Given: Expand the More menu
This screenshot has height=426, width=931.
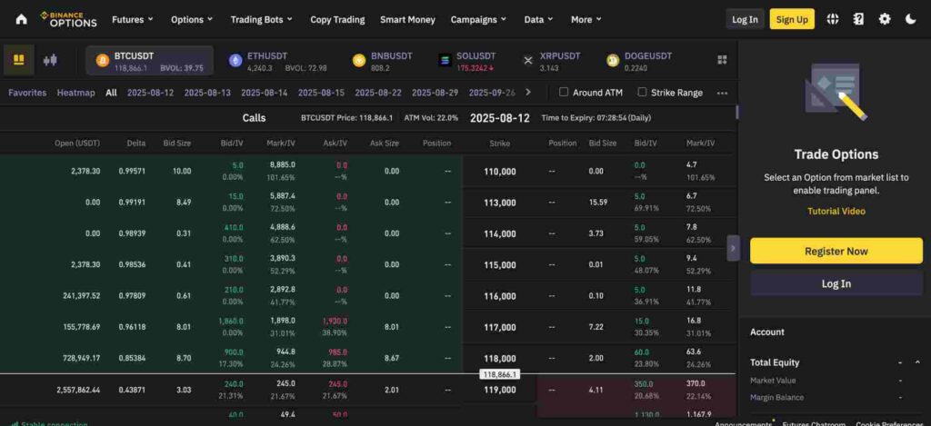Looking at the screenshot, I should [586, 19].
